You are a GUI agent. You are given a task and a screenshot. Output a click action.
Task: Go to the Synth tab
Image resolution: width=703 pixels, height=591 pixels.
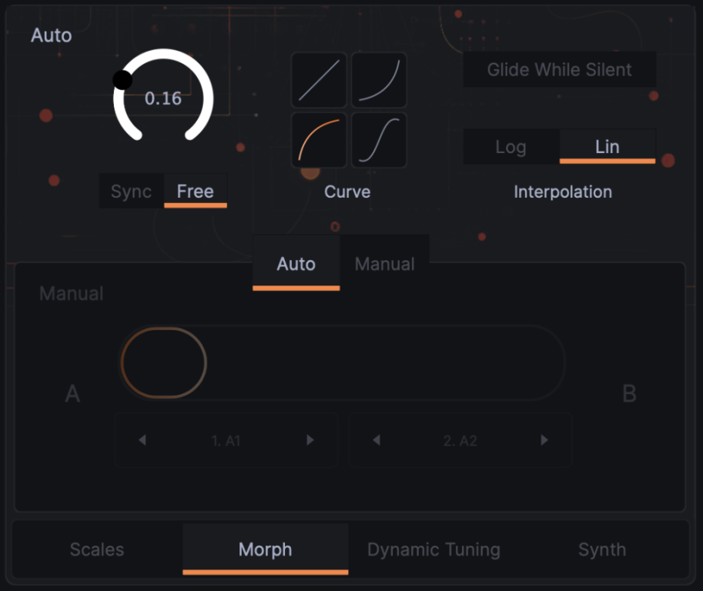[602, 549]
